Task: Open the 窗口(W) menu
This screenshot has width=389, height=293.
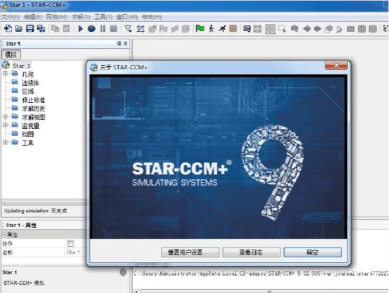Action: pos(127,17)
